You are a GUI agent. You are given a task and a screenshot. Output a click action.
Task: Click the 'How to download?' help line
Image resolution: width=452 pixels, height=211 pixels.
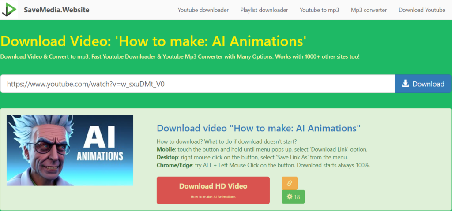[226, 142]
